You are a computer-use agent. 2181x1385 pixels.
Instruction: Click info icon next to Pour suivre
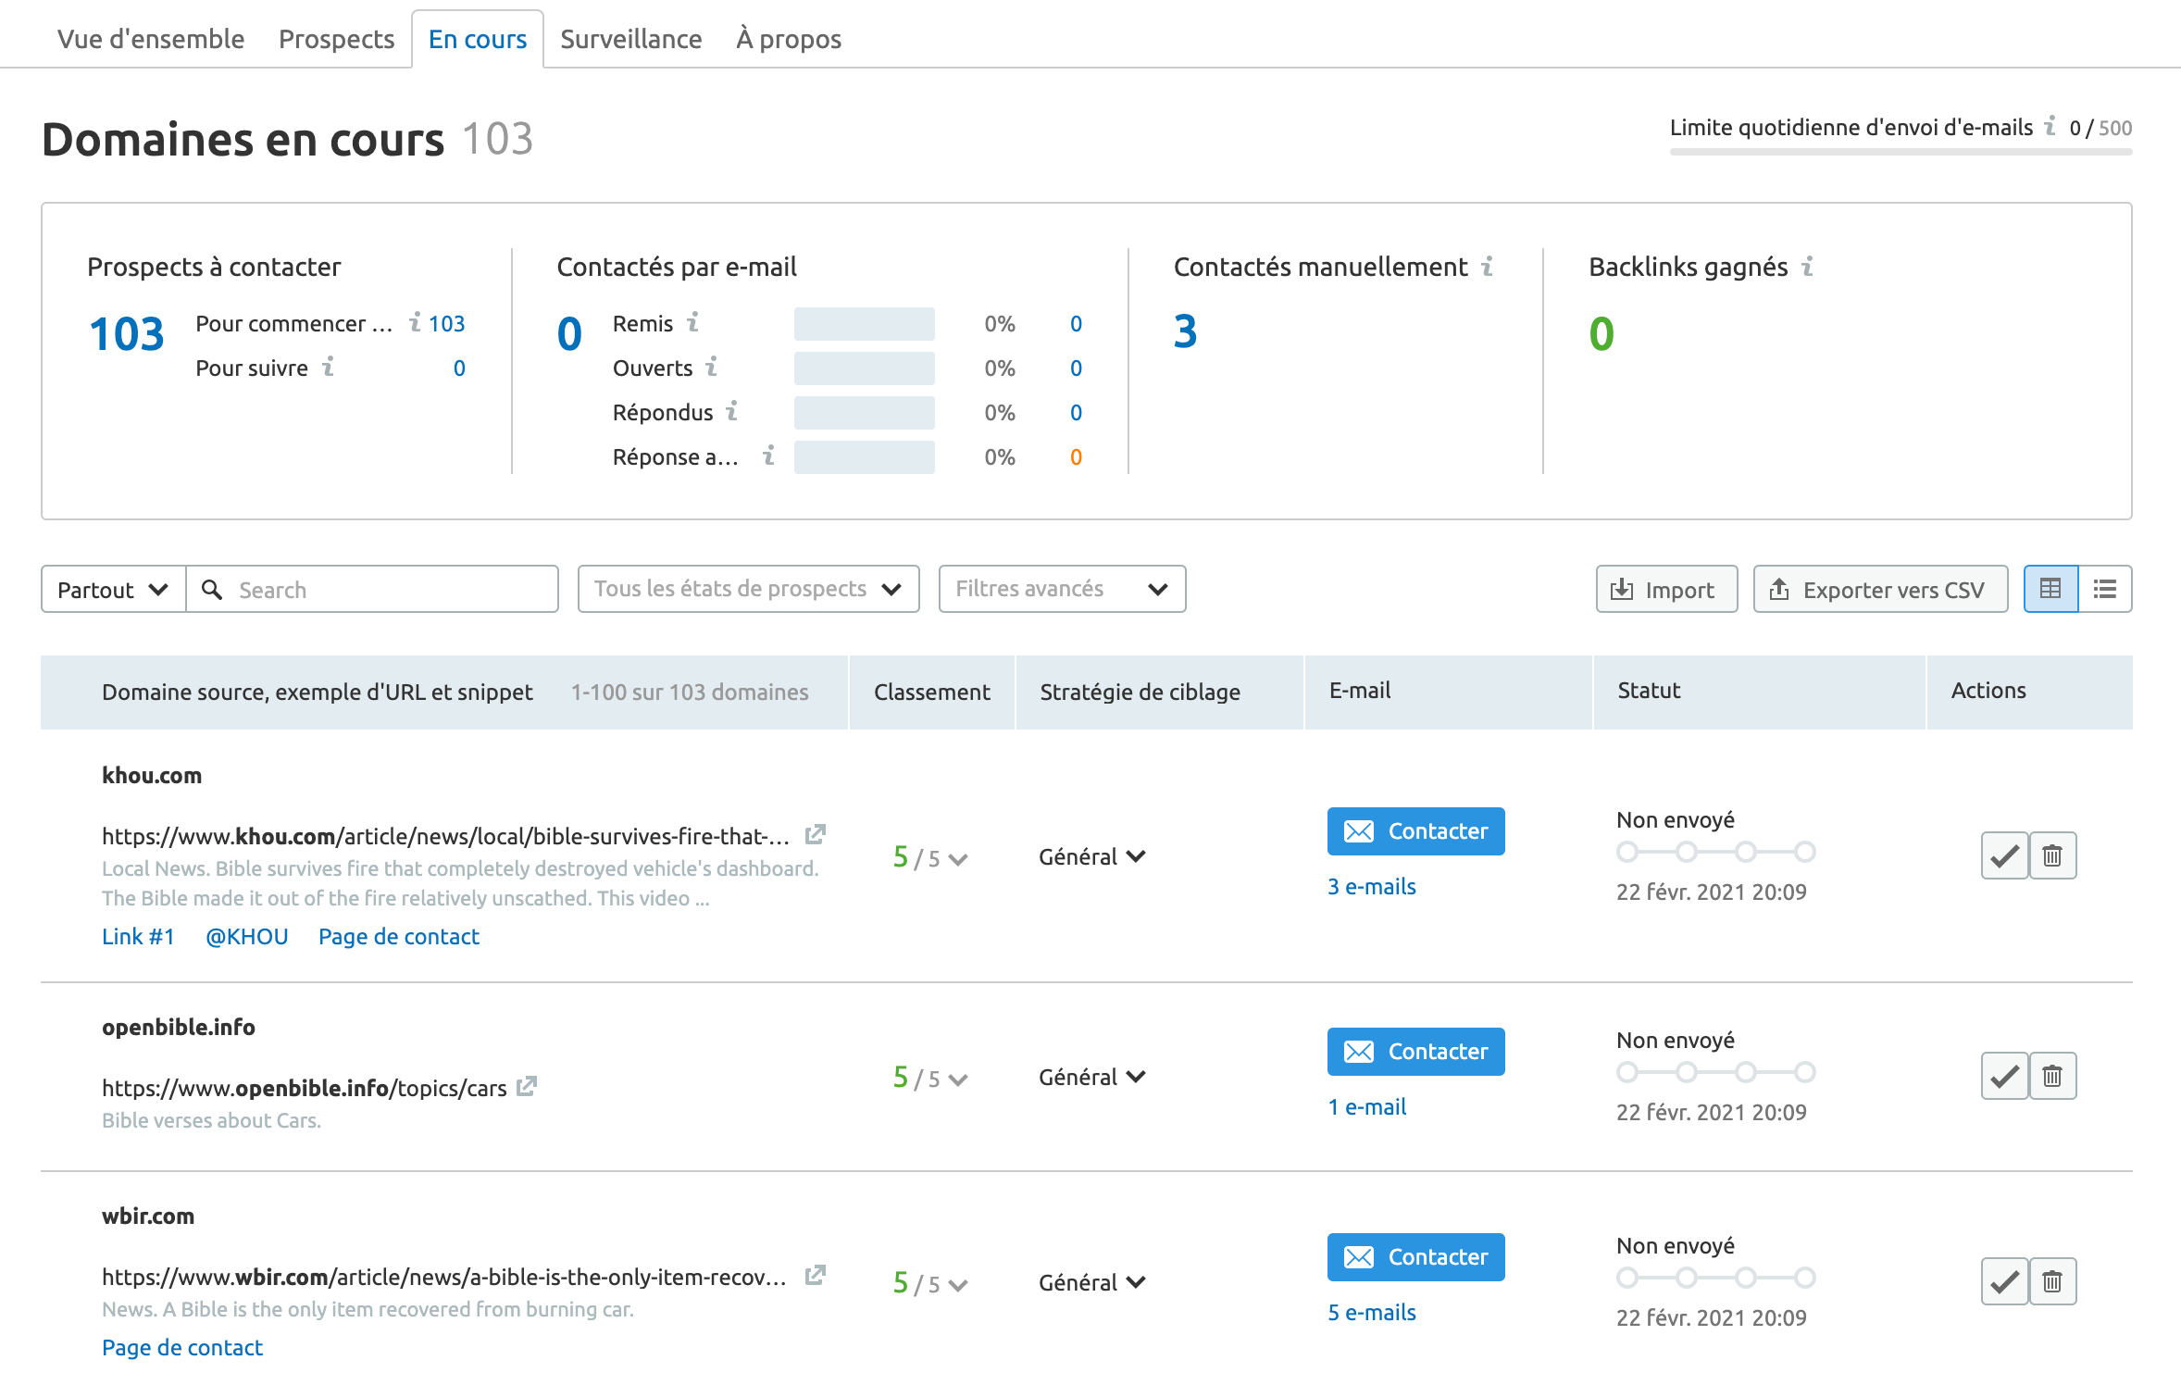(328, 367)
